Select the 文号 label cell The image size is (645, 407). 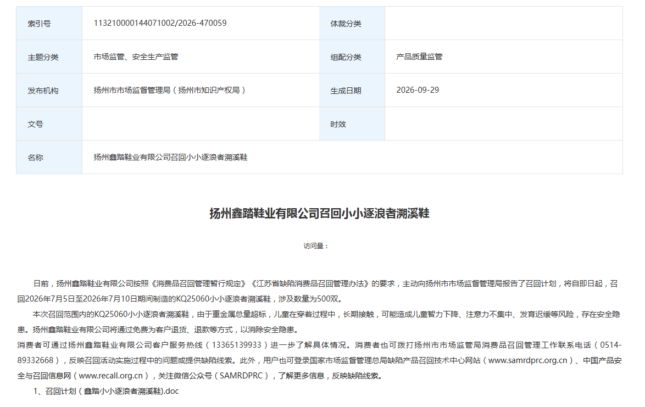point(49,124)
